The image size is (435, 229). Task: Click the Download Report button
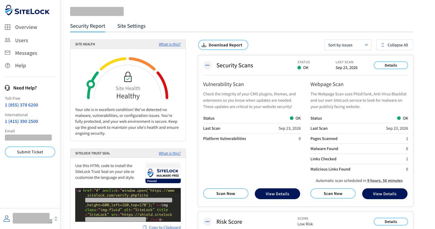pyautogui.click(x=223, y=45)
